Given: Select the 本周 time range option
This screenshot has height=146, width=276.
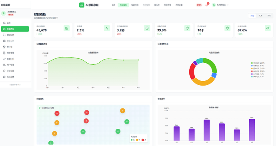Looking at the screenshot, I should tap(252, 16).
